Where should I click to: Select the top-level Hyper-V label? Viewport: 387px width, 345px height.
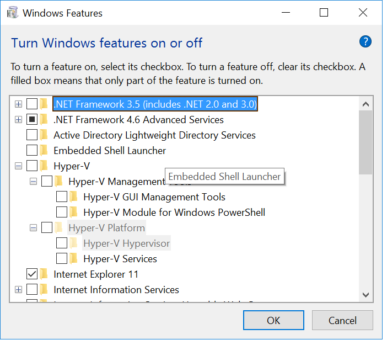pyautogui.click(x=72, y=166)
